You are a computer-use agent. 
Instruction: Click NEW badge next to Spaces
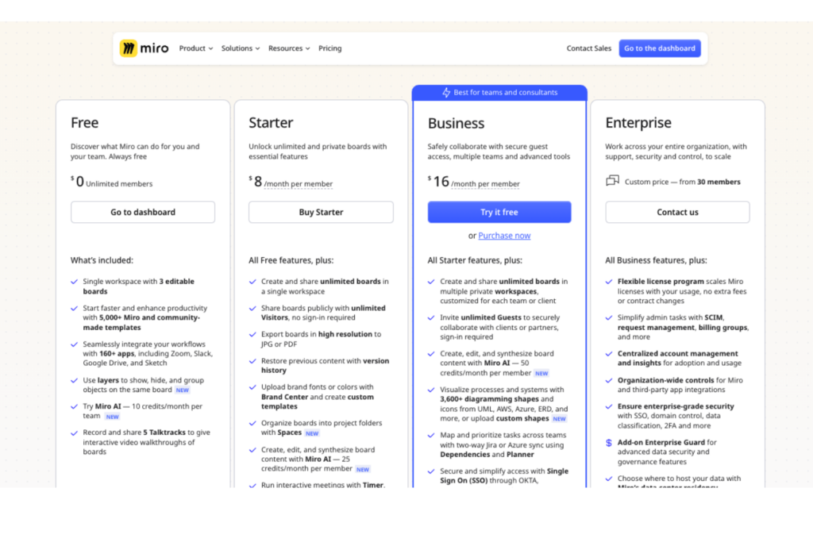coord(311,433)
